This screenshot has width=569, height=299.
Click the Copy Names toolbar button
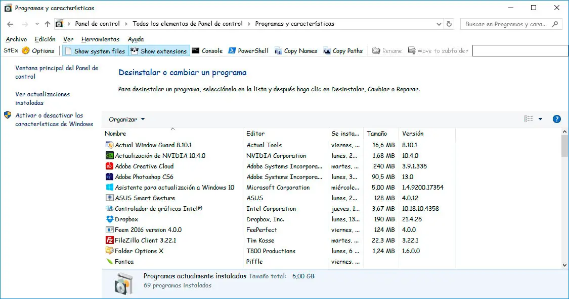click(296, 51)
